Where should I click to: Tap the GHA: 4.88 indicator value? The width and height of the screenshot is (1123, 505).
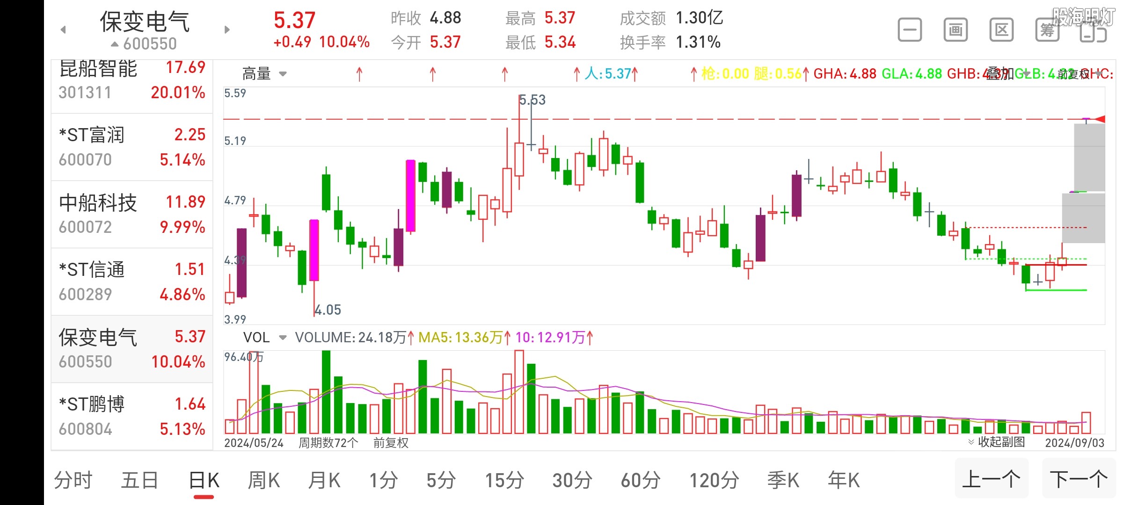845,74
